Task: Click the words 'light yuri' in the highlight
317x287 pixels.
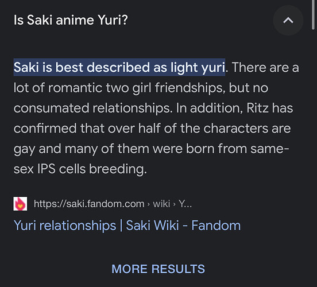Action: (198, 67)
